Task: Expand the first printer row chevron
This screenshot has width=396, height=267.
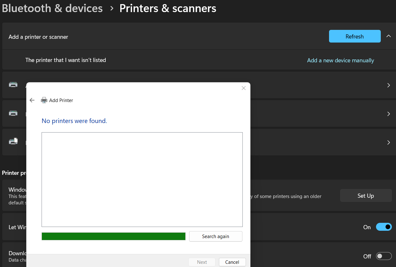Action: click(x=389, y=85)
